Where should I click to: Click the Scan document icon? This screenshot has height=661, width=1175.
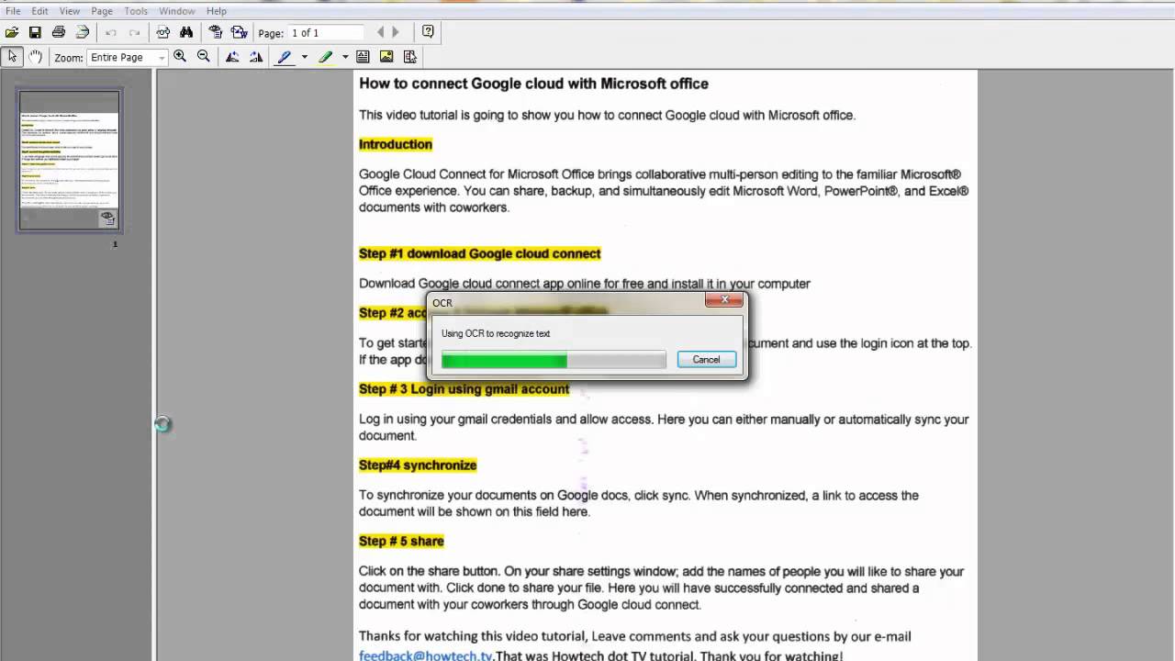tap(83, 32)
